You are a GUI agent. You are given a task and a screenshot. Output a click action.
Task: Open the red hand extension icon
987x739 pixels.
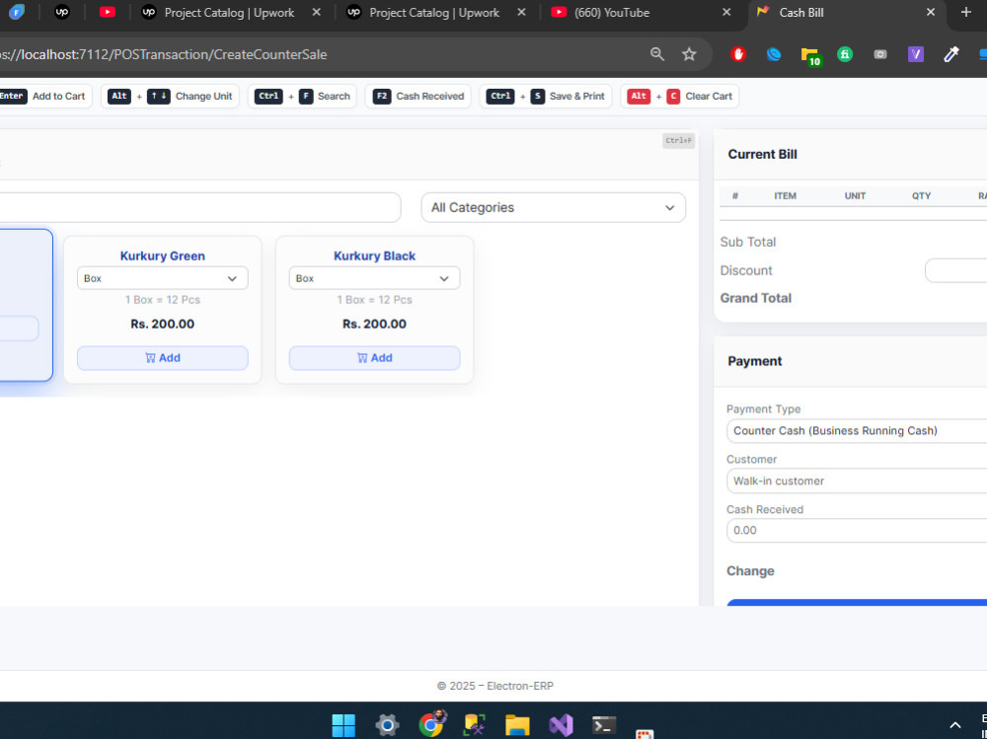pyautogui.click(x=738, y=54)
